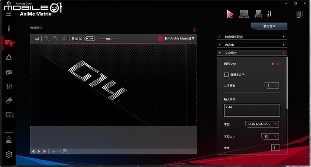Screen dimensions: 311x167
Task: Click the mobile phone connection icon
Action: [298, 14]
